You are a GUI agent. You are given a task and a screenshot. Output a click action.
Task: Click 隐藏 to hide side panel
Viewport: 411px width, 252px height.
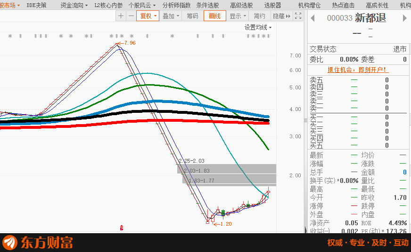tap(281, 16)
